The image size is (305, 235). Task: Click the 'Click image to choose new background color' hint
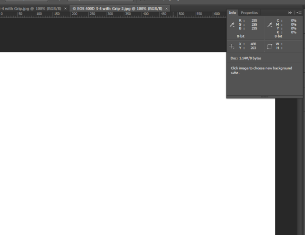261,70
